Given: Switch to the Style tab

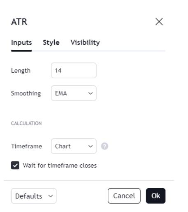Looking at the screenshot, I should tap(51, 42).
